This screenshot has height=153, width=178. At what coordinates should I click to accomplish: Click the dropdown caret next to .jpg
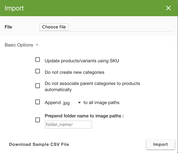[x=79, y=103]
